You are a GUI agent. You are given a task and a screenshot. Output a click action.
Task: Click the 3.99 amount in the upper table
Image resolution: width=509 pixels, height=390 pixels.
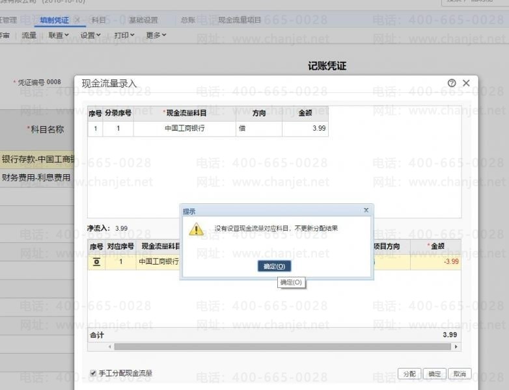[305, 129]
